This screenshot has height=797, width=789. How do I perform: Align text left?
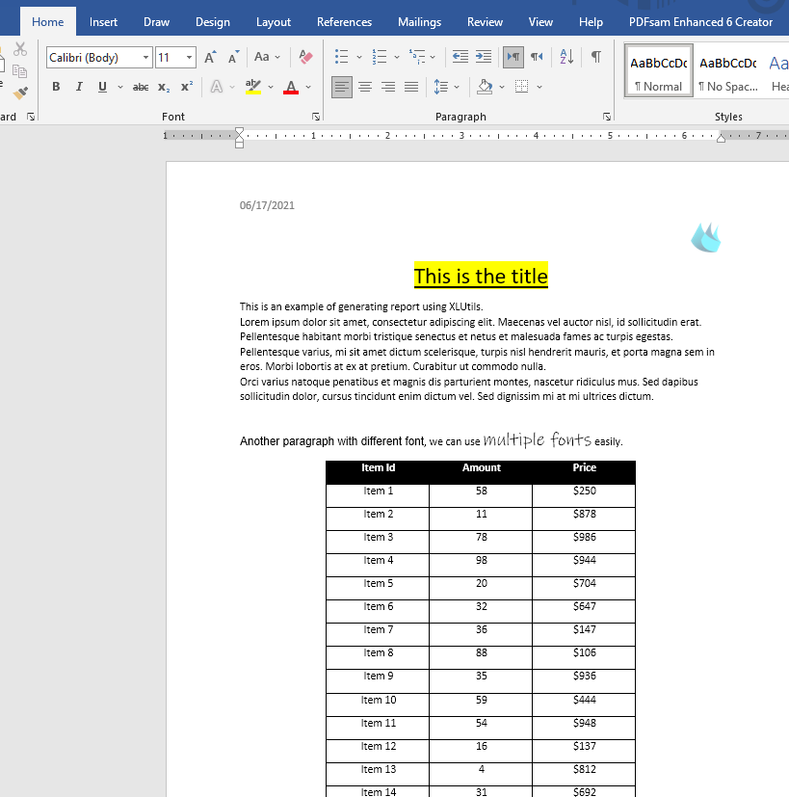[x=342, y=87]
